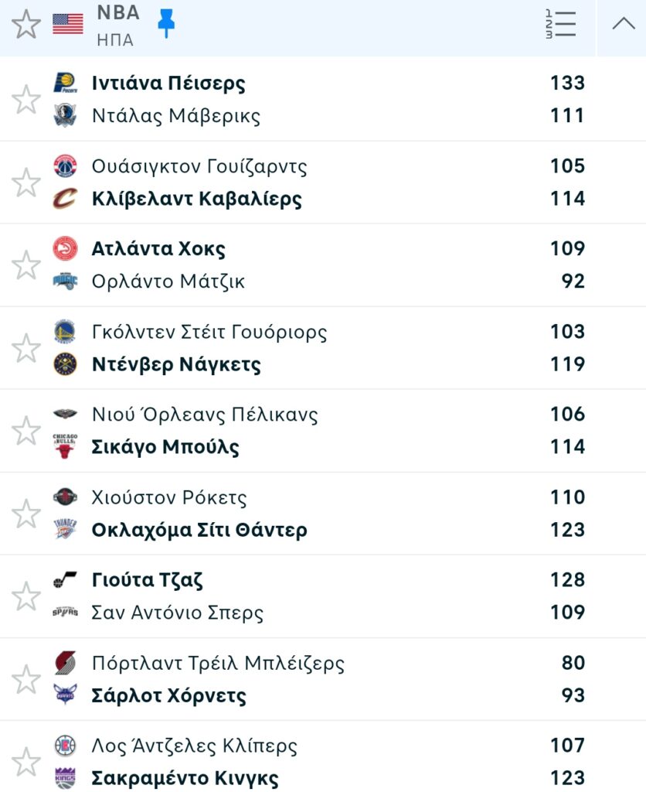
Task: Click the Cleveland Cavaliers team logo
Action: [x=65, y=199]
